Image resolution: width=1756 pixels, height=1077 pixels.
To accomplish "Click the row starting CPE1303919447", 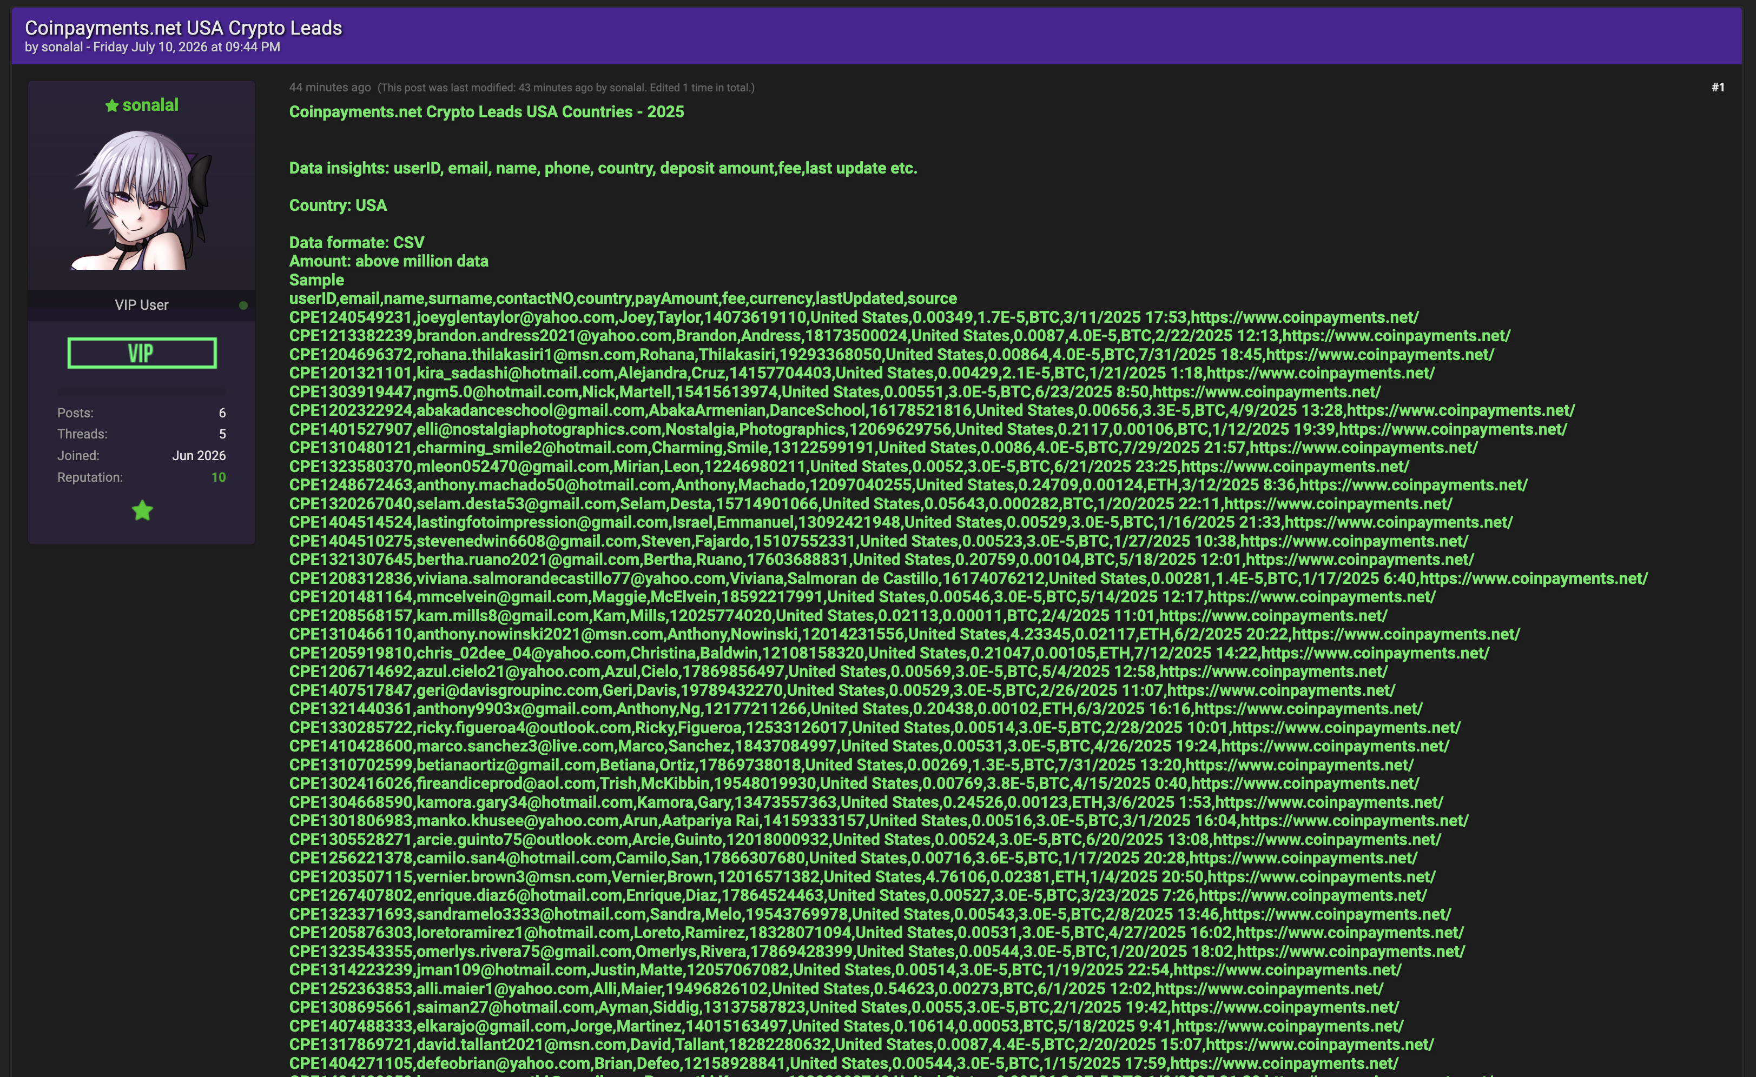I will coord(835,392).
